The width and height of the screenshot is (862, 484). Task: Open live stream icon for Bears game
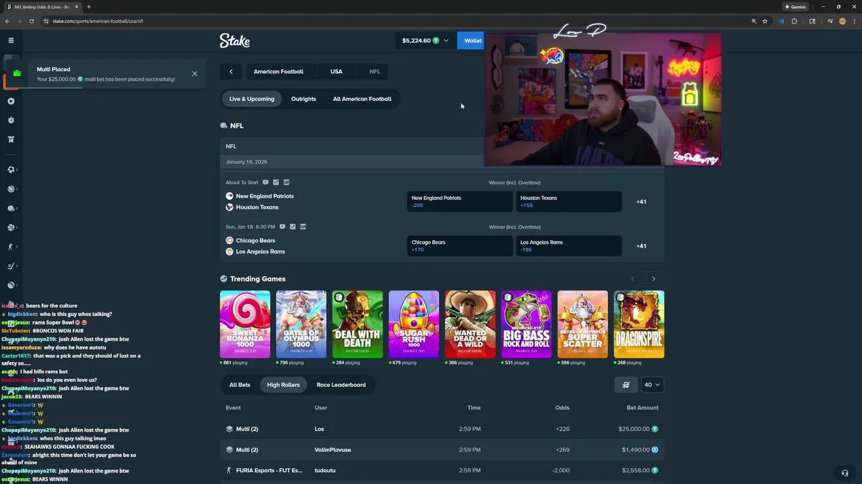point(282,227)
